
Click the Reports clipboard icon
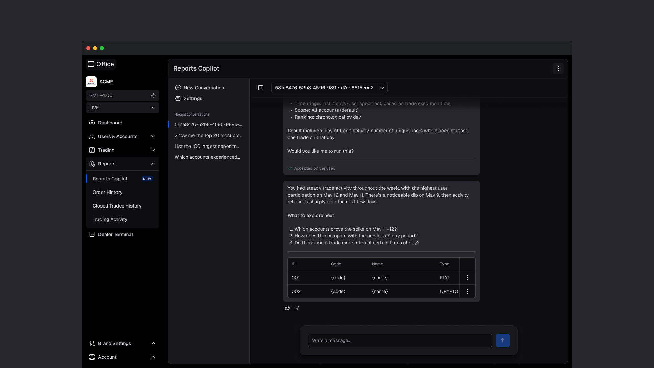92,164
